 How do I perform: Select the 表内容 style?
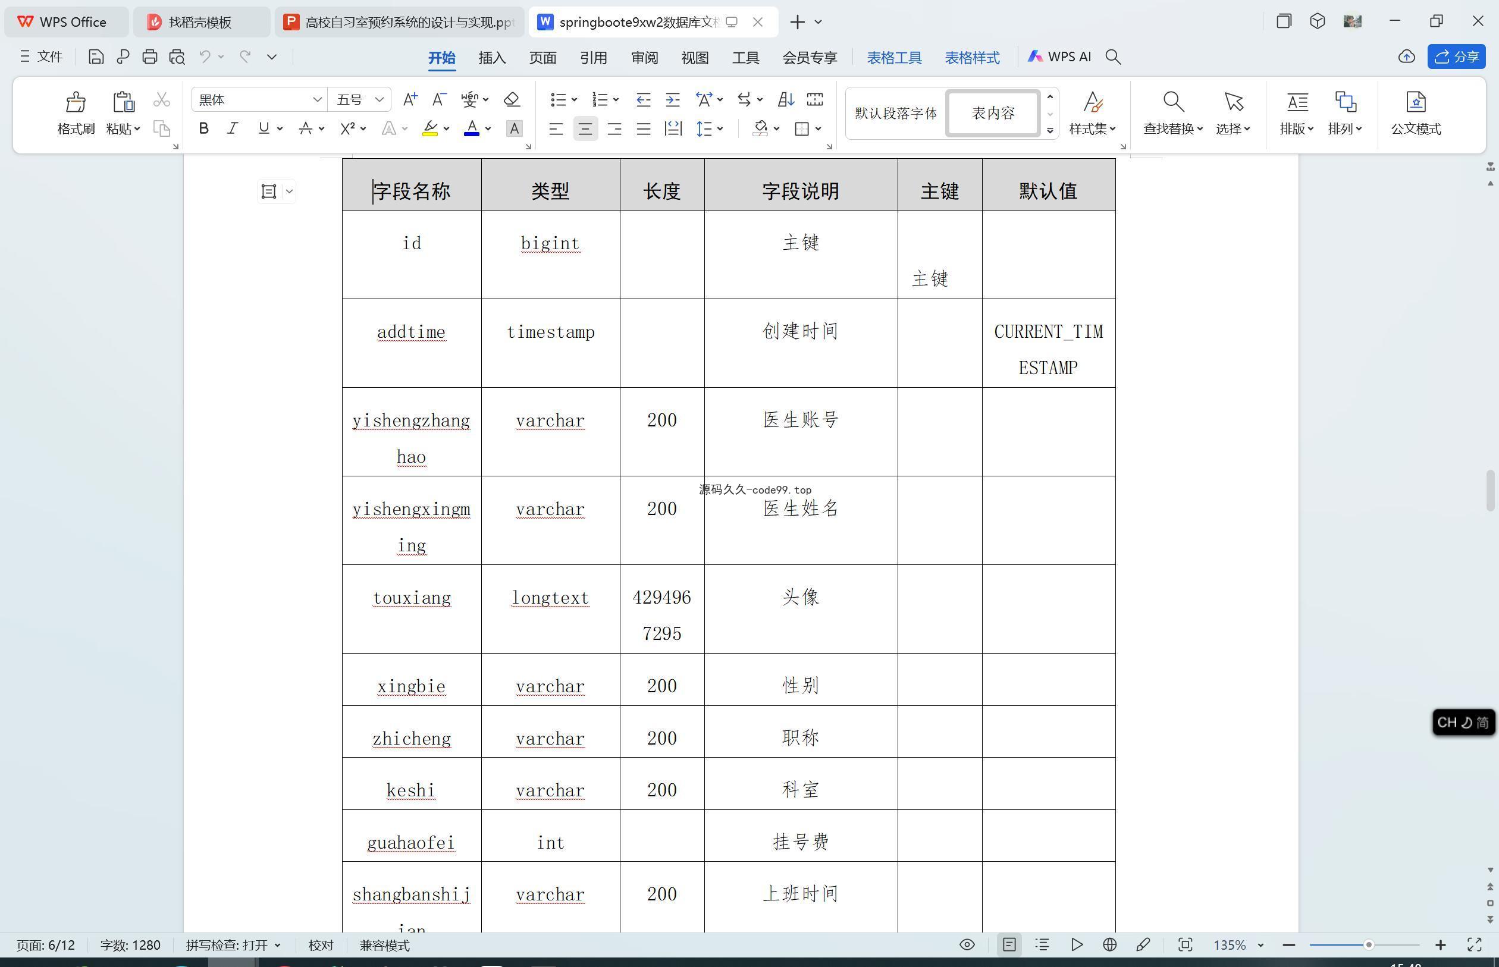[x=993, y=114]
